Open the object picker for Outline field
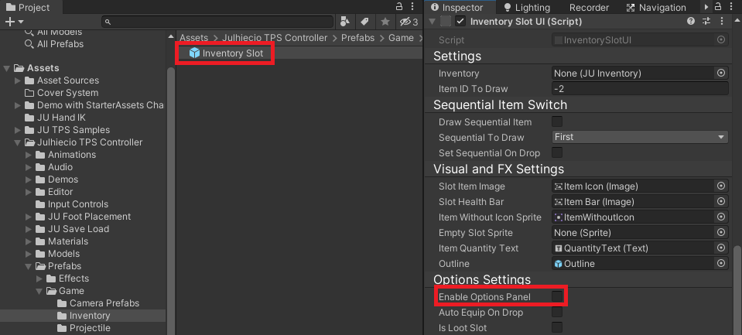The image size is (742, 335). pyautogui.click(x=721, y=264)
